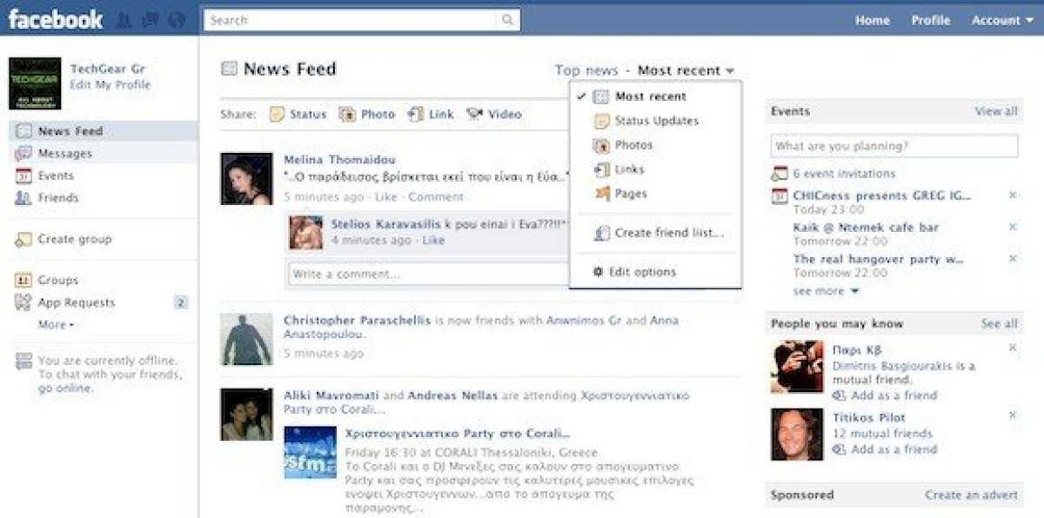
Task: Open Christopher Paraschellis profile picture
Action: [246, 339]
